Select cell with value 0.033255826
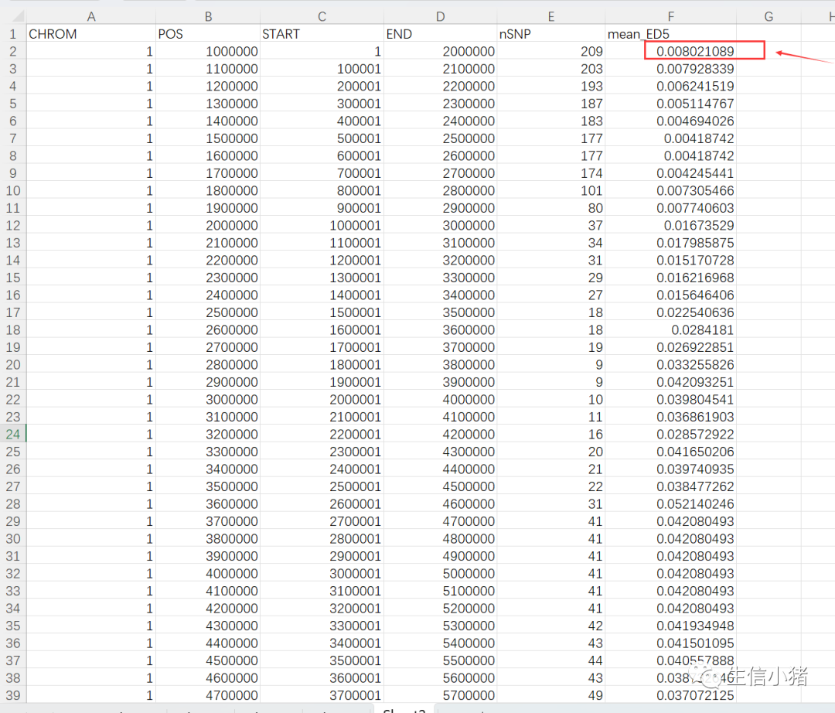The width and height of the screenshot is (835, 713). pyautogui.click(x=671, y=365)
